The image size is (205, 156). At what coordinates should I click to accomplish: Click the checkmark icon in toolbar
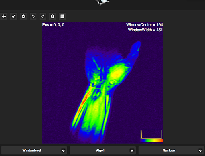(14, 16)
